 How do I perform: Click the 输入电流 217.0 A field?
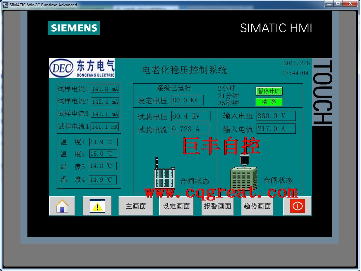276,129
